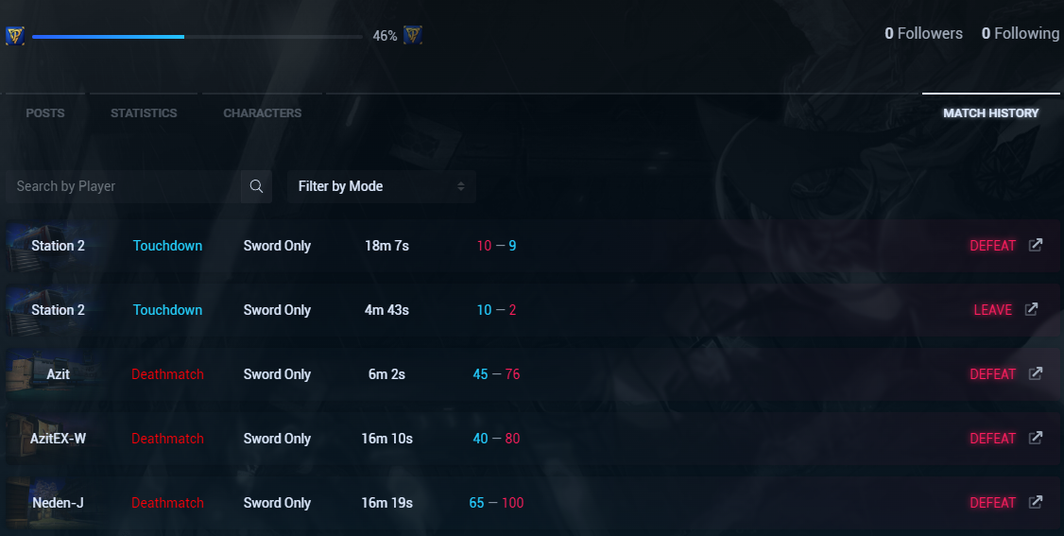Open external link for first Station 2 match
Viewport: 1064px width, 536px height.
pyautogui.click(x=1036, y=245)
